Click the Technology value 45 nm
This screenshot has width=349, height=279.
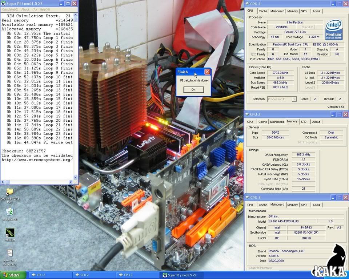(x=275, y=37)
